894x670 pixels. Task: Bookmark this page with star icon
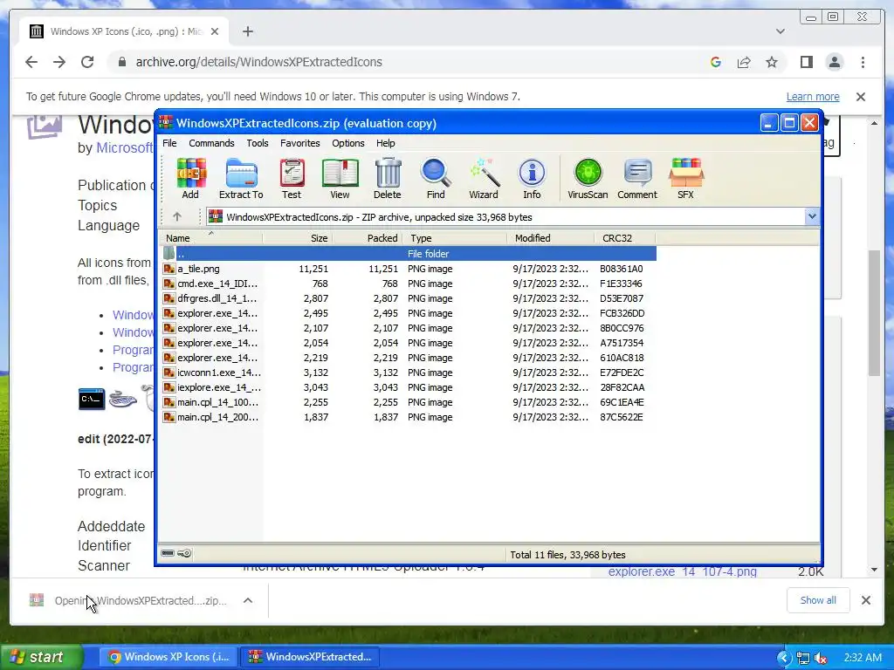[772, 62]
